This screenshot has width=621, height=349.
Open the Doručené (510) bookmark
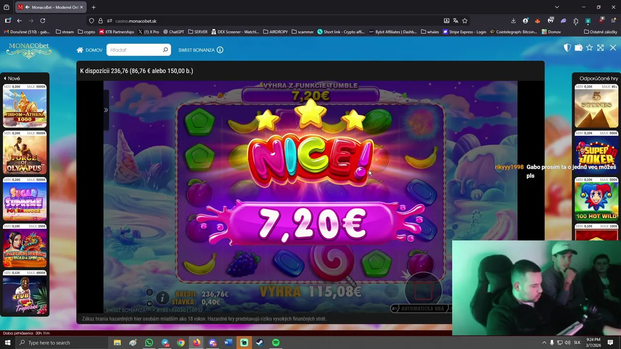click(x=27, y=32)
